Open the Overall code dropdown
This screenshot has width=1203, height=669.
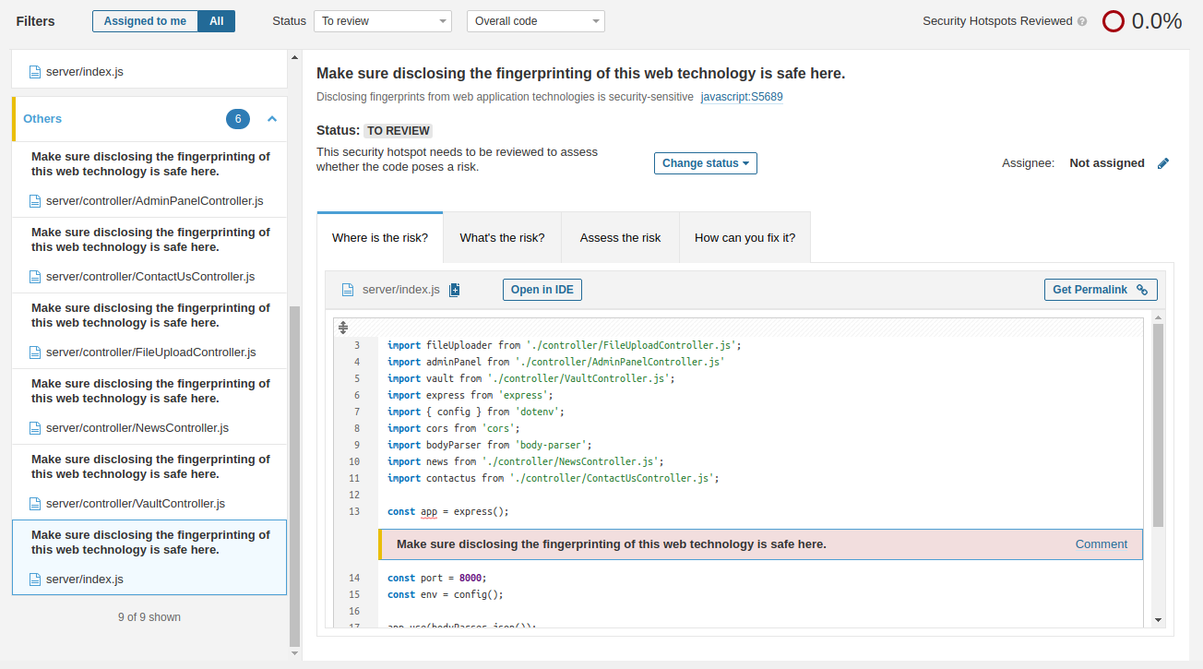535,20
